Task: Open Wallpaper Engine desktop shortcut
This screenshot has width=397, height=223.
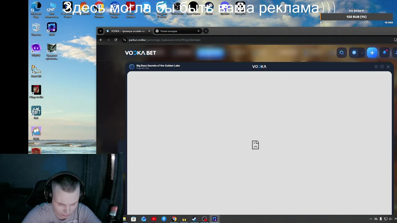Action: (x=115, y=10)
